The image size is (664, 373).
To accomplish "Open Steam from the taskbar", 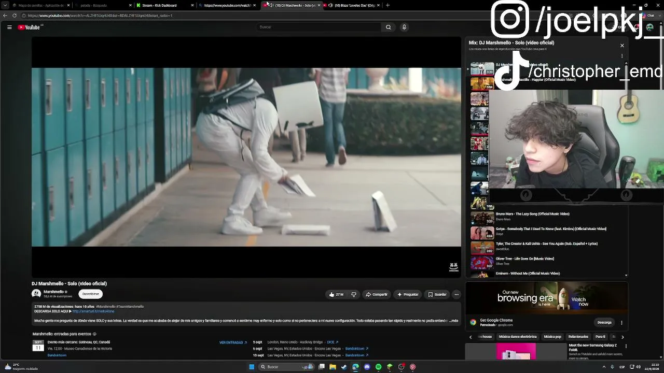I will click(x=344, y=367).
